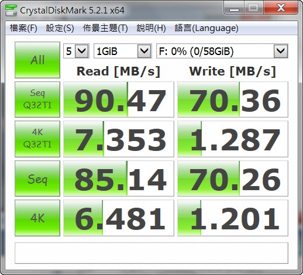Viewport: 303px width, 275px height.
Task: Start the Seq Q32T1 test
Action: pos(37,99)
